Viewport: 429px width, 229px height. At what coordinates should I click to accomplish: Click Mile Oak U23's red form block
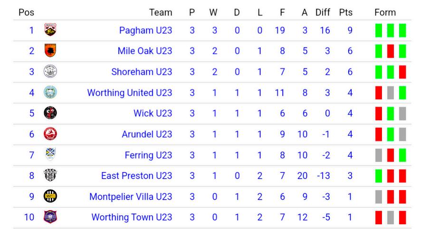click(391, 51)
